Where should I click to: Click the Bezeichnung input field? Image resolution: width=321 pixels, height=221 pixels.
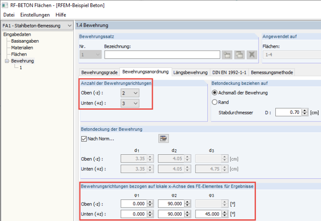click(162, 55)
